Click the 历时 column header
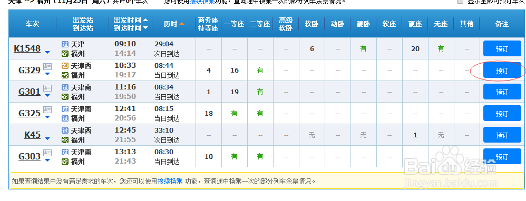 tap(170, 24)
